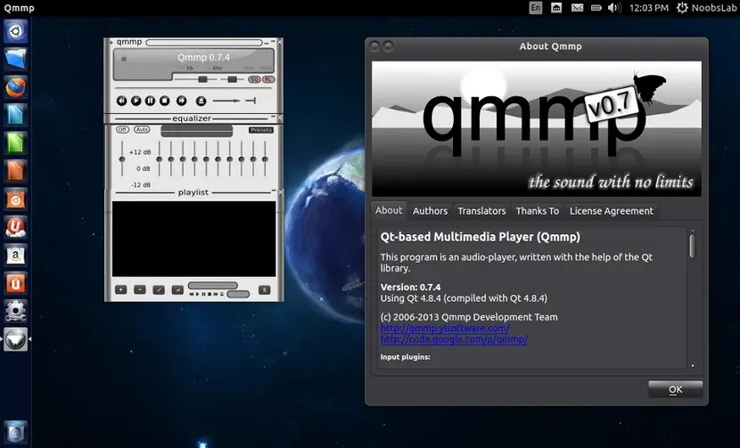Open Amazon launcher icon

pos(15,255)
